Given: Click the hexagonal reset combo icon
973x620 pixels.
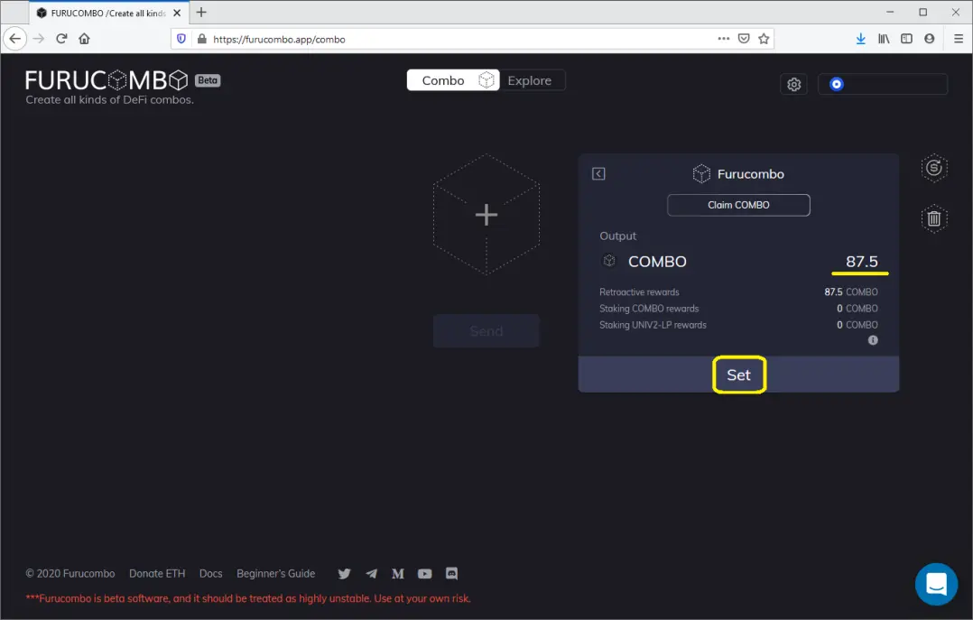Looking at the screenshot, I should 934,168.
